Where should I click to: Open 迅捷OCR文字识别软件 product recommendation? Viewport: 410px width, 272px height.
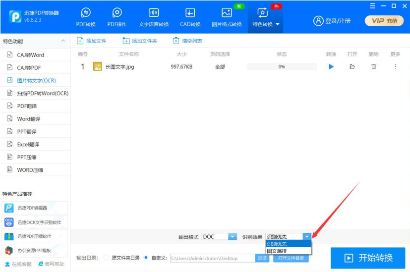[35, 222]
